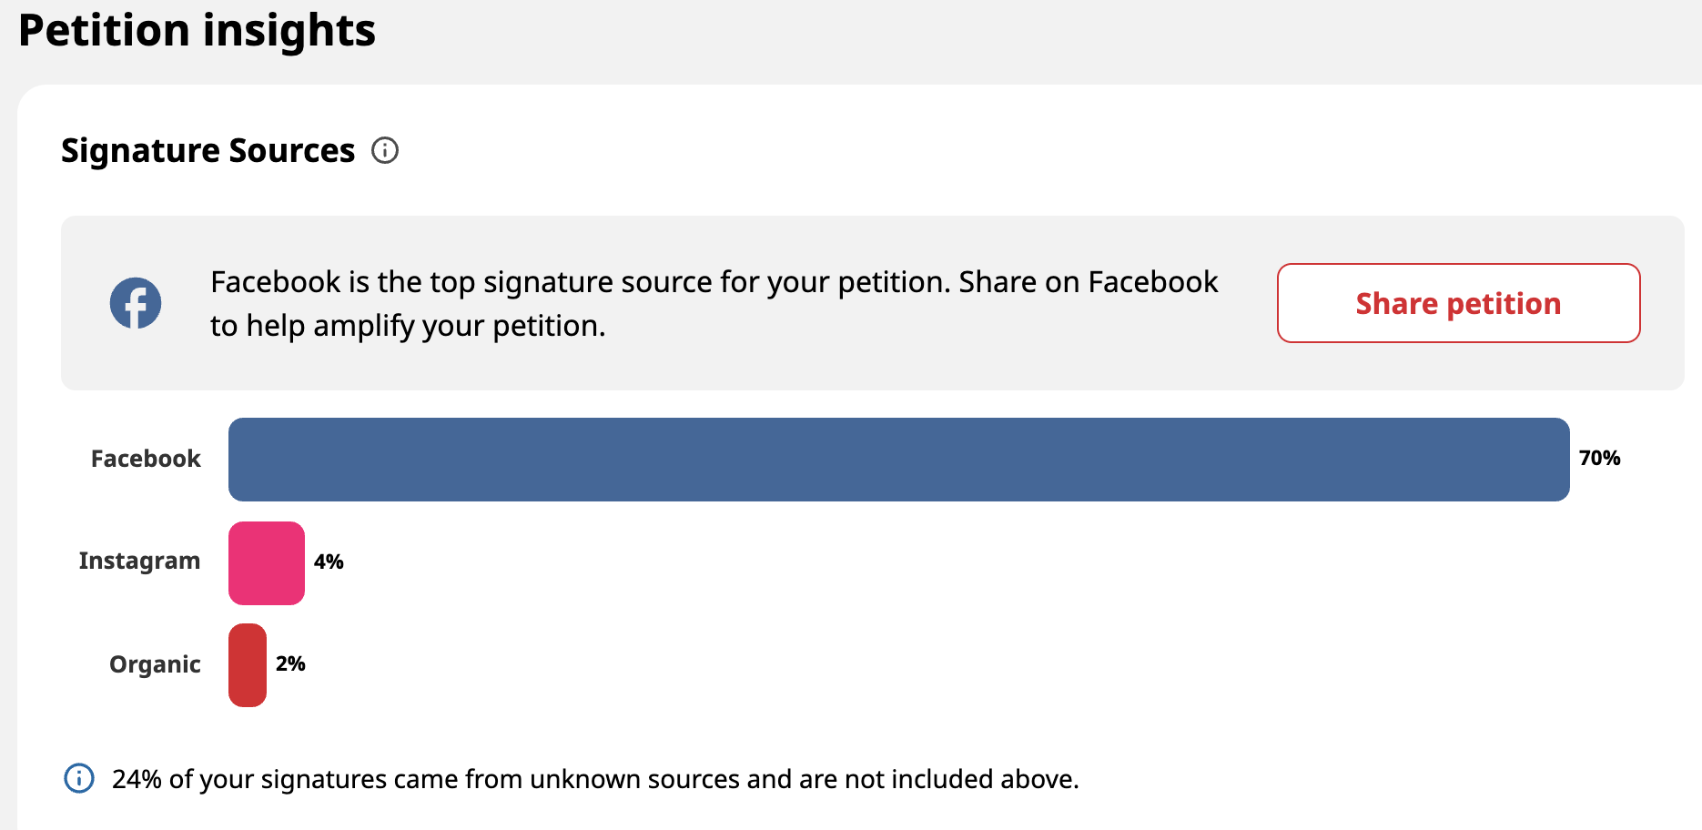
Task: Click the info icon beside Signature Sources
Action: (x=385, y=150)
